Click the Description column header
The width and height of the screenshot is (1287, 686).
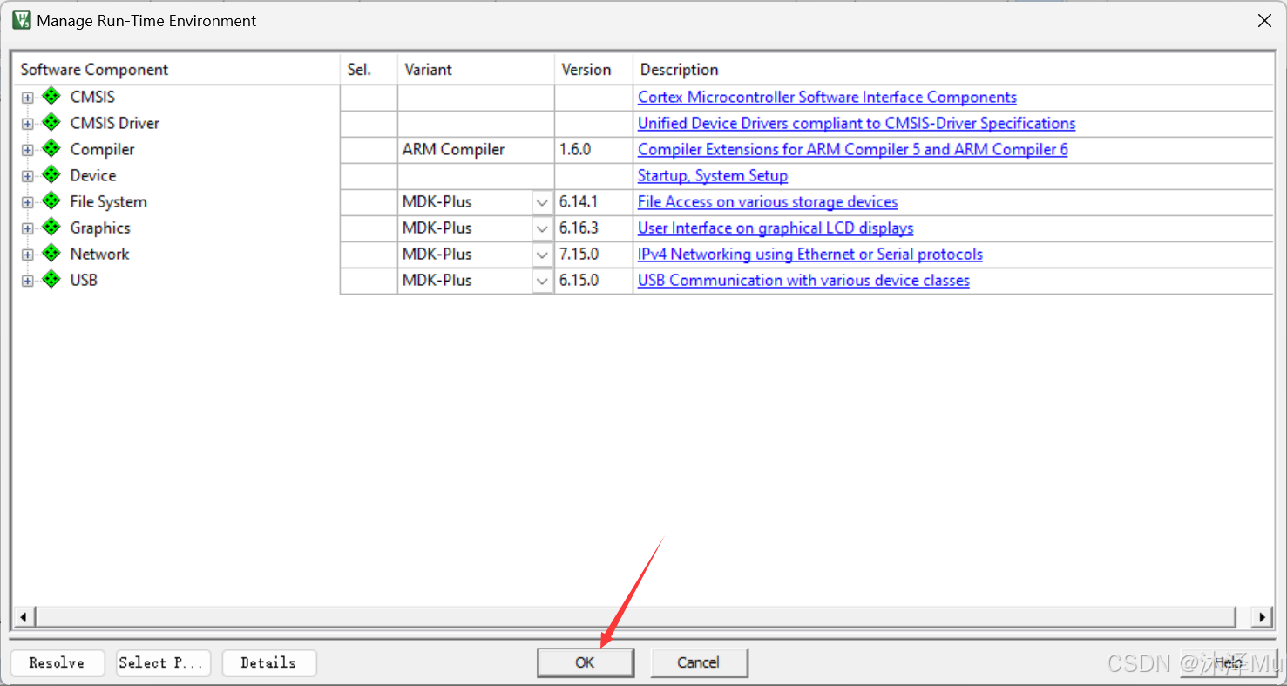coord(953,70)
